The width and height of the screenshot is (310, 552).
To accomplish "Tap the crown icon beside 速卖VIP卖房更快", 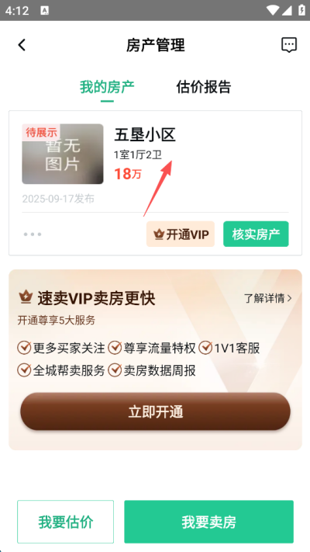I will click(26, 298).
